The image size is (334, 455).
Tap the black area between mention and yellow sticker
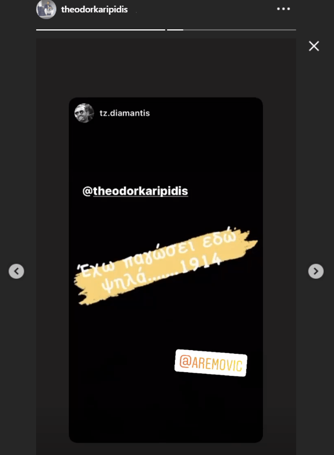click(166, 215)
